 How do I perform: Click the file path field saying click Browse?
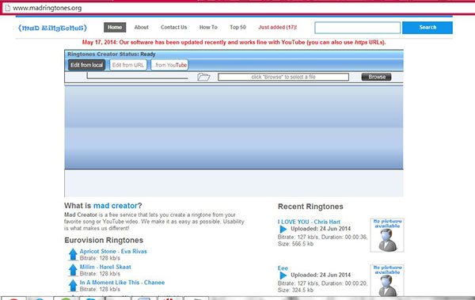coord(283,77)
